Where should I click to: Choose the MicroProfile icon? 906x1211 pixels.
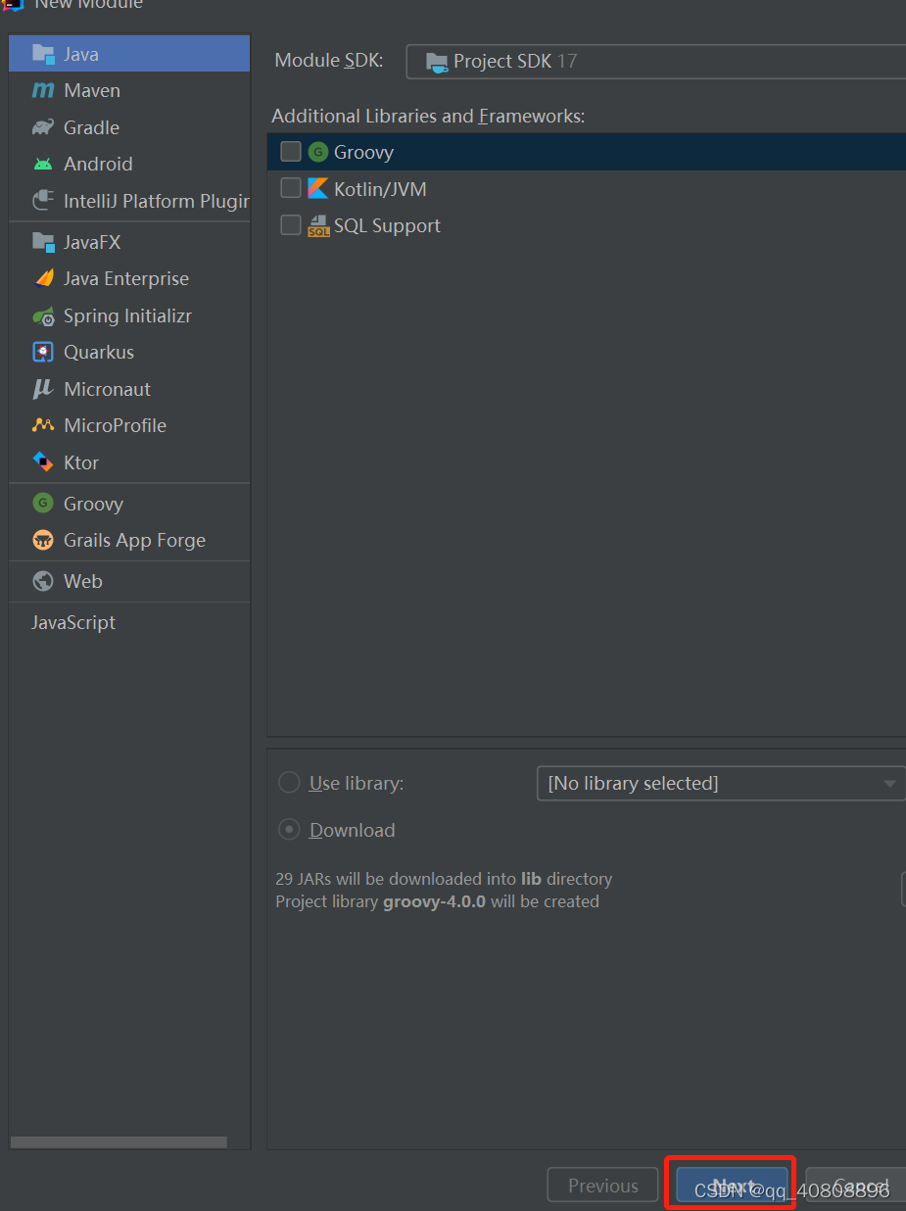pos(43,425)
